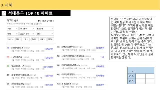Click the commentary text box starting 서대문구 1위~3위까지
The width and height of the screenshot is (160, 90).
133,38
